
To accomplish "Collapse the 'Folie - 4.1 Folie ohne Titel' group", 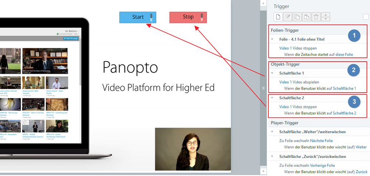I will [272, 39].
